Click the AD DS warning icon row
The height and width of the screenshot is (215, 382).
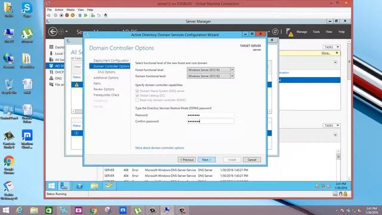coord(77,85)
